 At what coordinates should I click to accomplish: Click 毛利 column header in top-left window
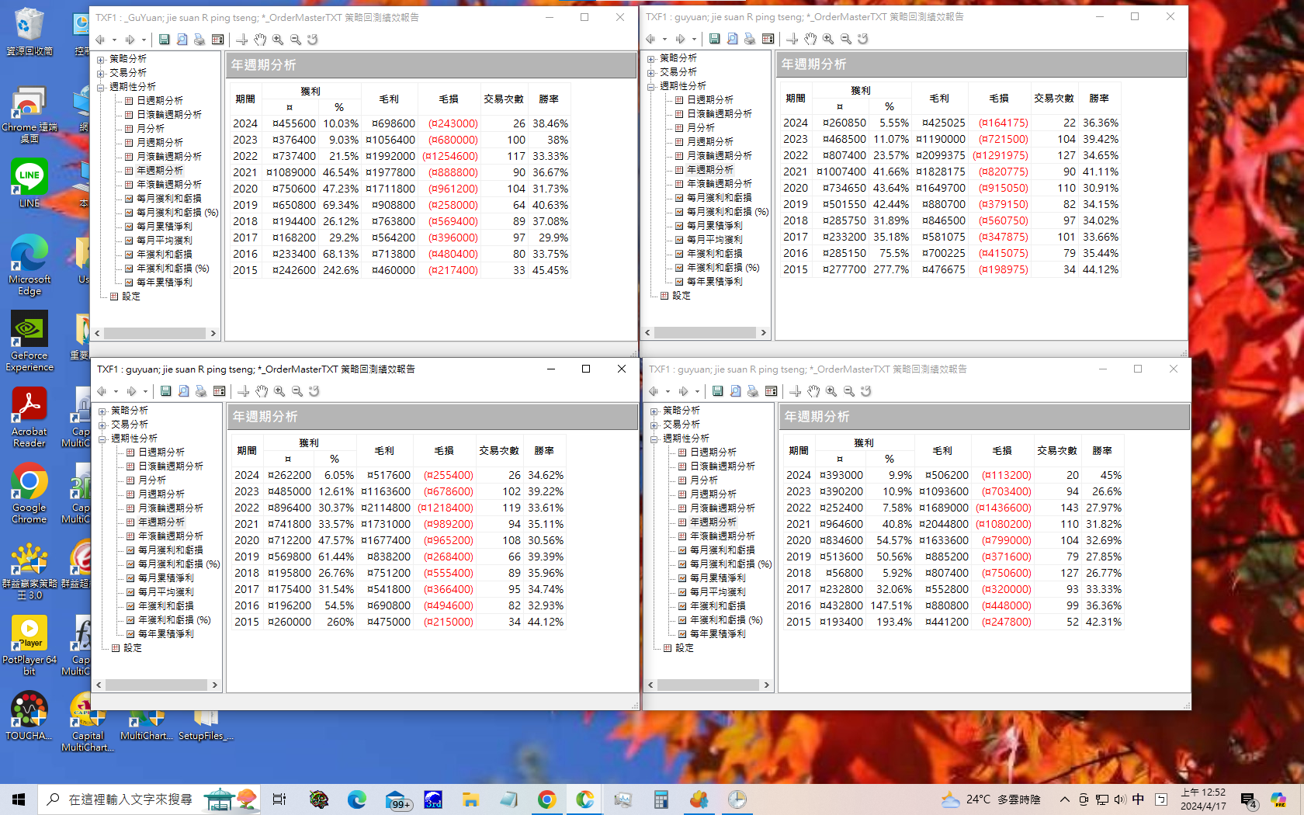click(x=389, y=99)
